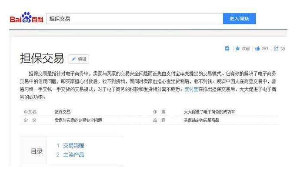The image size is (307, 174).
Task: Click the like count 253
Action: click(x=265, y=49)
